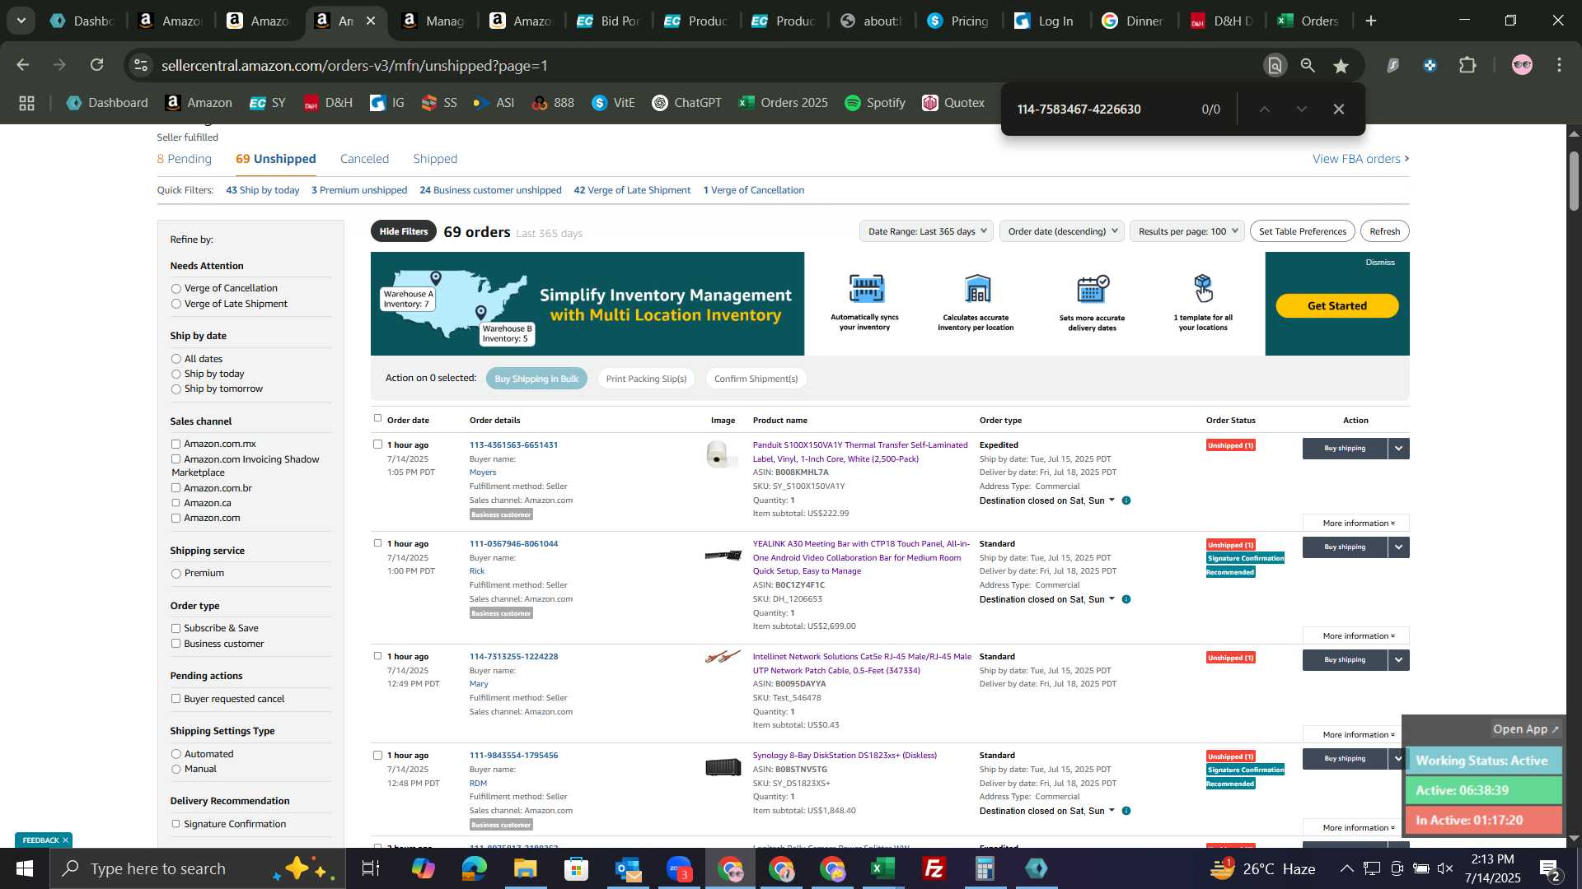1582x889 pixels.
Task: Open the tab search chevron at top left
Action: [21, 21]
